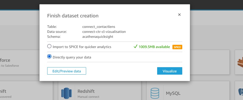Click the orange icon at right edge
Screen dimensions: 243x100
(x=240, y=62)
